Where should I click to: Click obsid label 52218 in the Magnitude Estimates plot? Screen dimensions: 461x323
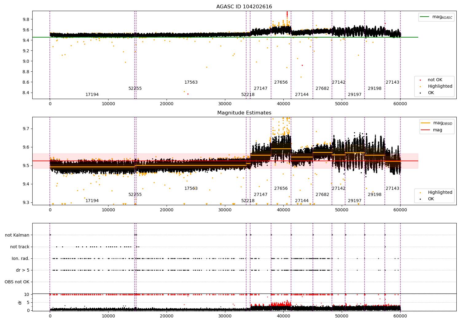pos(248,201)
